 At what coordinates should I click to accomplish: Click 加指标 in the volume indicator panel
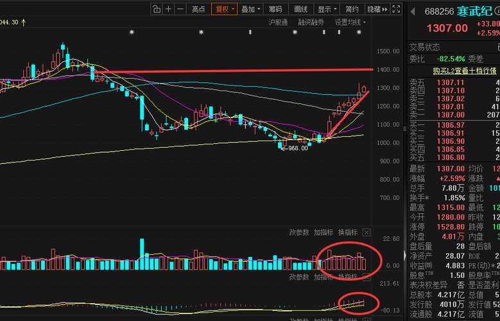tap(323, 232)
